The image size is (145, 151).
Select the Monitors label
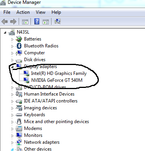[33, 135]
